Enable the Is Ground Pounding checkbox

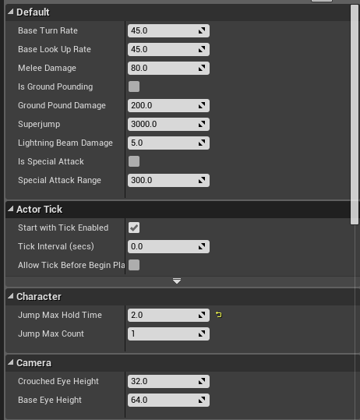point(134,86)
